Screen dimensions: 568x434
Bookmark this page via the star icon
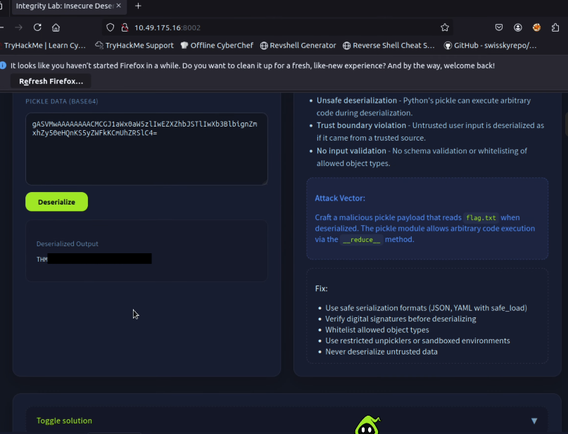pos(445,26)
